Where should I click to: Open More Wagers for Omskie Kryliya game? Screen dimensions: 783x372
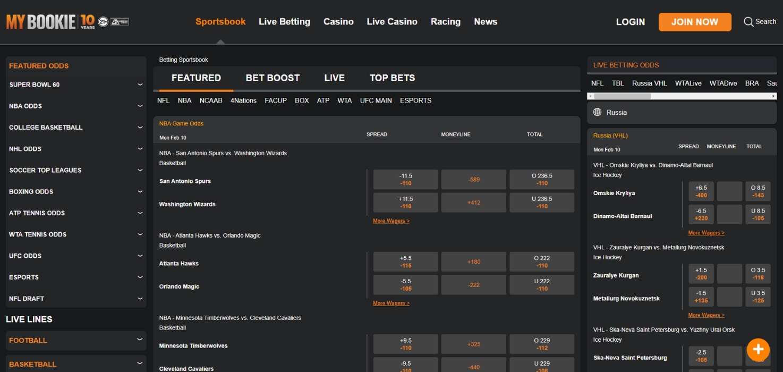pos(706,233)
